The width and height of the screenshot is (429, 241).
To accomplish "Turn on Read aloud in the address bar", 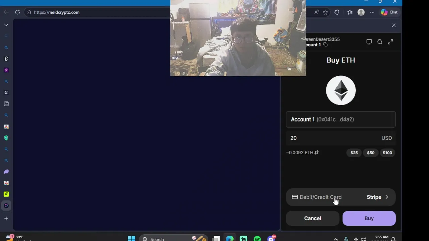I will 317,12.
